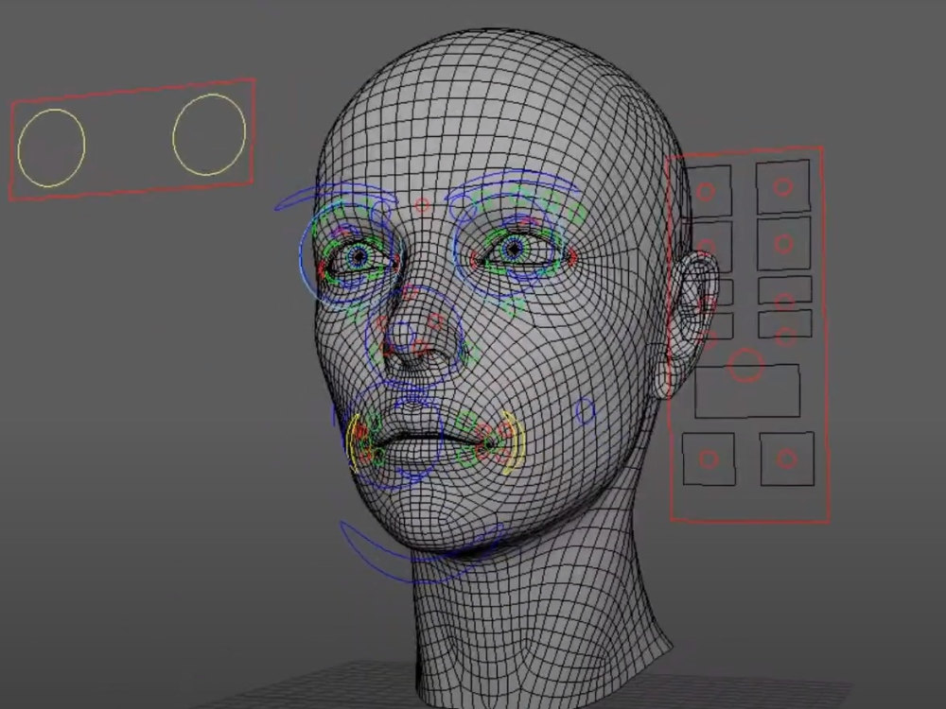946x709 pixels.
Task: Select the right yellow circle in top-left panel
Action: (209, 134)
